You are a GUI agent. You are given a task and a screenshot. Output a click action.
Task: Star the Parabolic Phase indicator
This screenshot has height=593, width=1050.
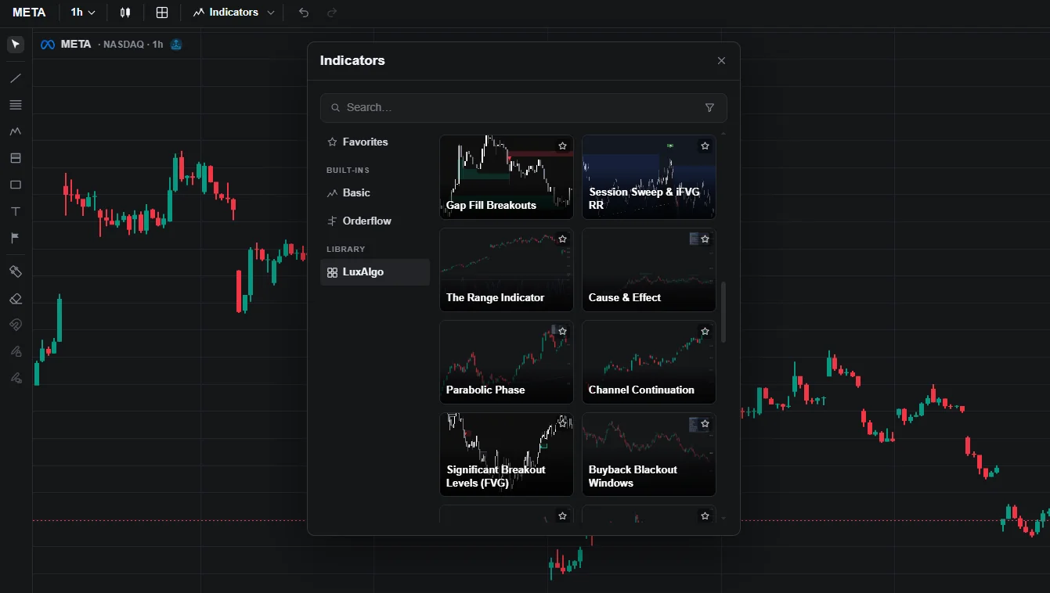point(562,331)
